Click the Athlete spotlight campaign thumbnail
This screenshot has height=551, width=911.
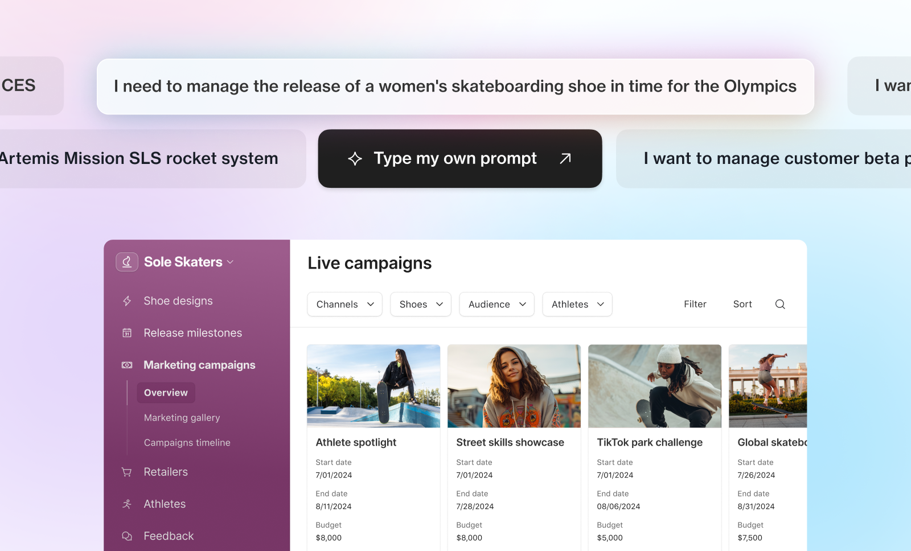click(373, 386)
